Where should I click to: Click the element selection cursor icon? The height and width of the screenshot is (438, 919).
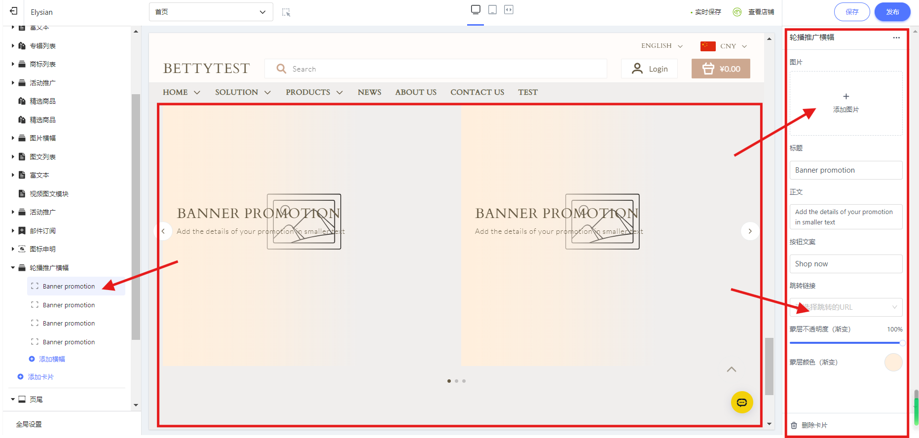[x=286, y=12]
